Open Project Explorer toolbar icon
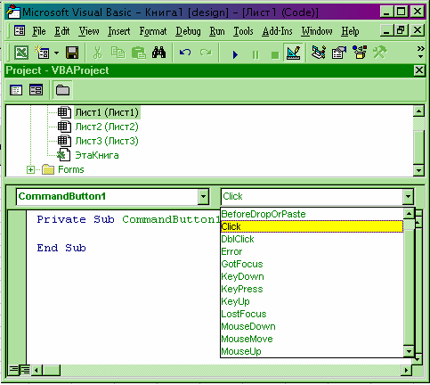 click(x=319, y=53)
